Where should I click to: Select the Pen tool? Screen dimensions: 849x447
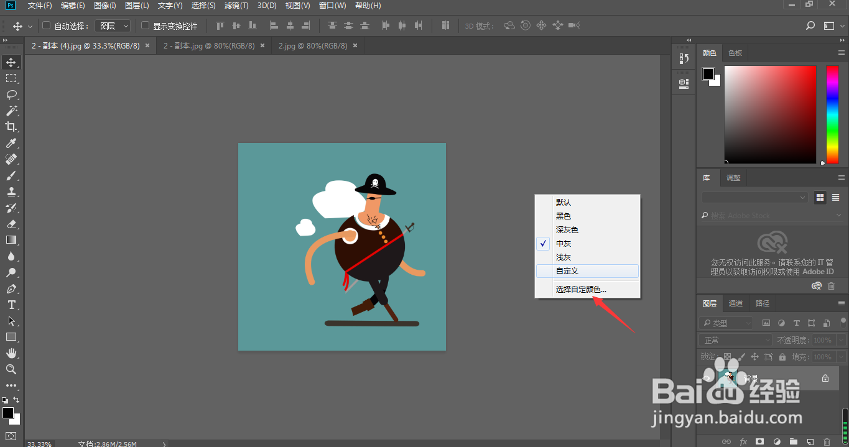pos(11,288)
